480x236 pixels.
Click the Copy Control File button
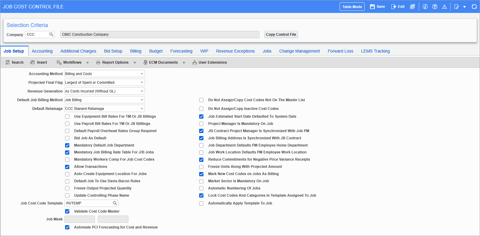pos(281,35)
